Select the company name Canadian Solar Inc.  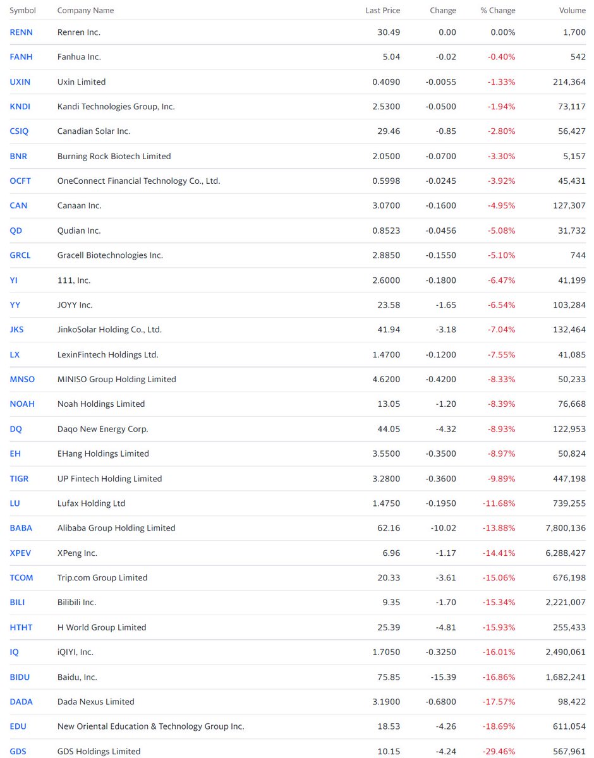click(x=94, y=131)
